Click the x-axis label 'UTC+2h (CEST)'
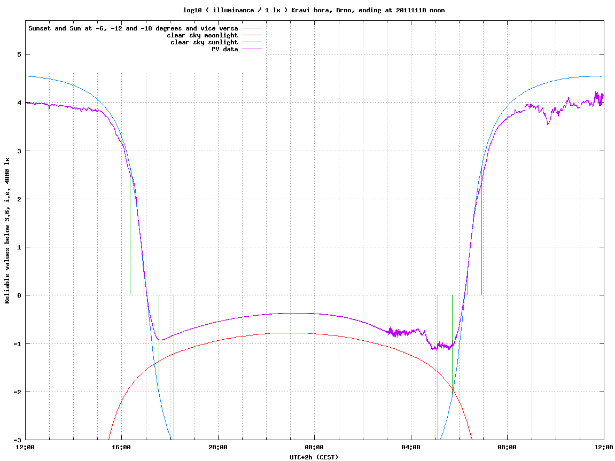Screen dimensions: 615x461 [x=314, y=457]
